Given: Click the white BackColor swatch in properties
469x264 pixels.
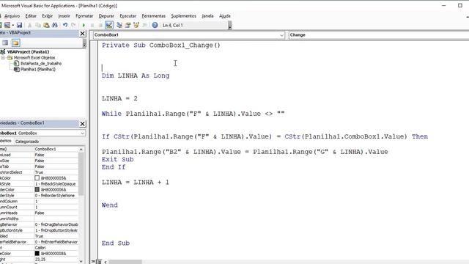Looking at the screenshot, I should tap(37, 177).
